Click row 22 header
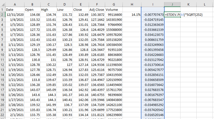This screenshot has height=119, width=214. (x=3, y=115)
